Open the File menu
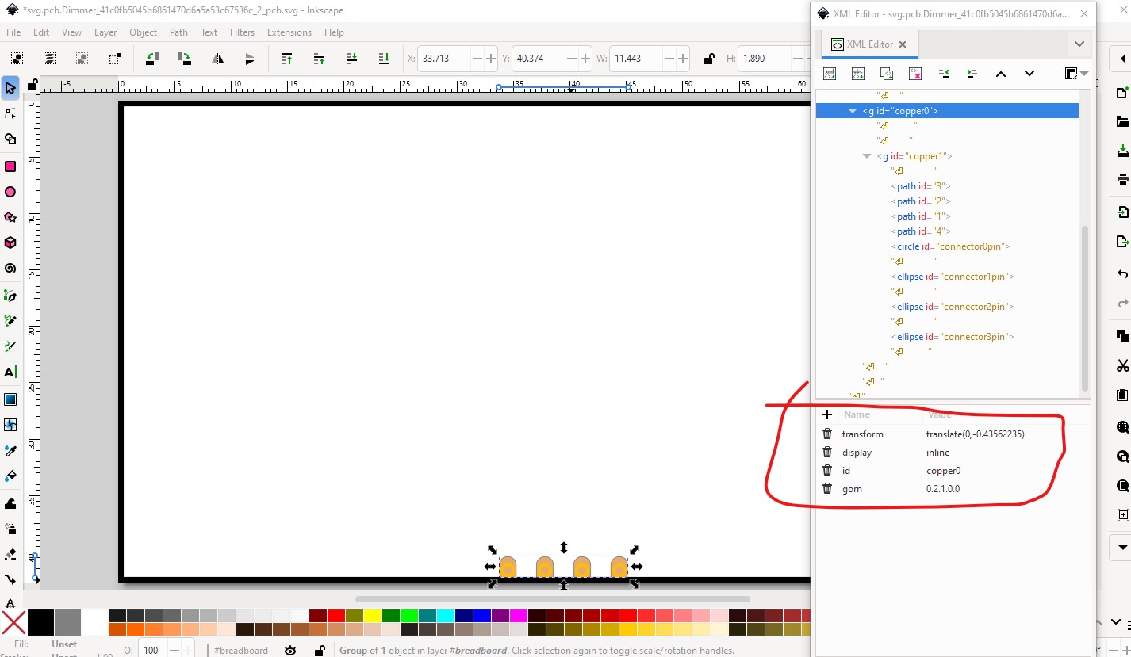1131x657 pixels. coord(13,32)
